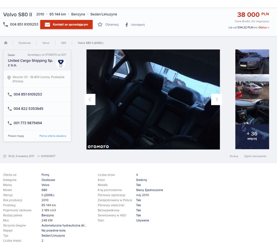This screenshot has width=277, height=247.
Task: Open the dealer name United Cargo Shipping
Action: [x=31, y=63]
